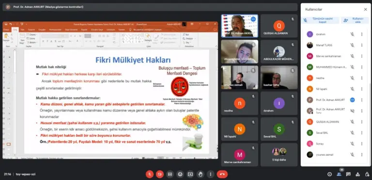Open the 5 kişi daha tile
Screen dimensions: 372x180
279,155
